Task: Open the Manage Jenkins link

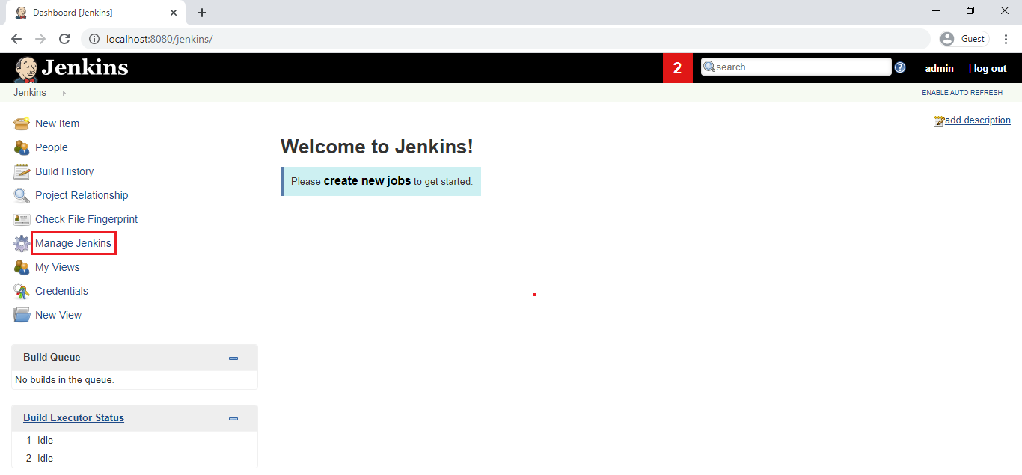Action: click(x=73, y=243)
